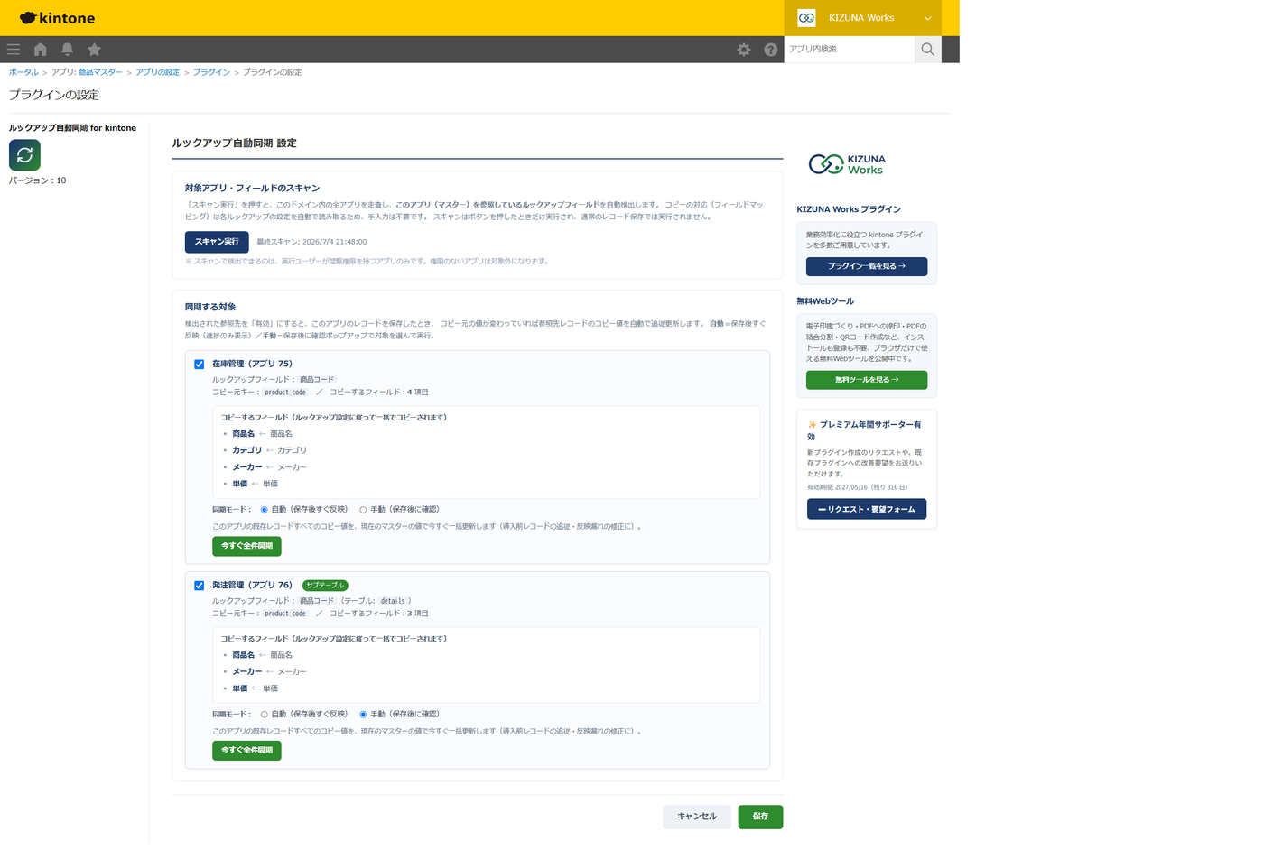This screenshot has height=859, width=1264.
Task: Open the help question mark icon
Action: click(x=771, y=50)
